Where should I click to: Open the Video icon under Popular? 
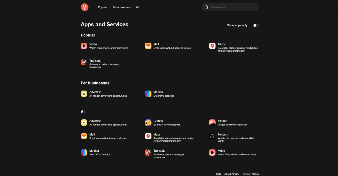tap(84, 46)
